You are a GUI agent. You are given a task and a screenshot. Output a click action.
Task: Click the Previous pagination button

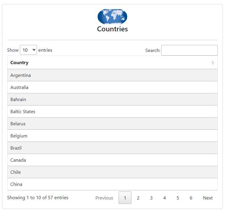pos(104,198)
